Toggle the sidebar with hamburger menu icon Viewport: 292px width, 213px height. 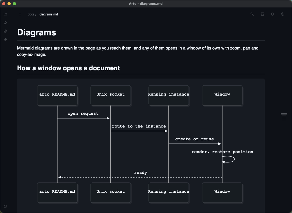click(20, 14)
